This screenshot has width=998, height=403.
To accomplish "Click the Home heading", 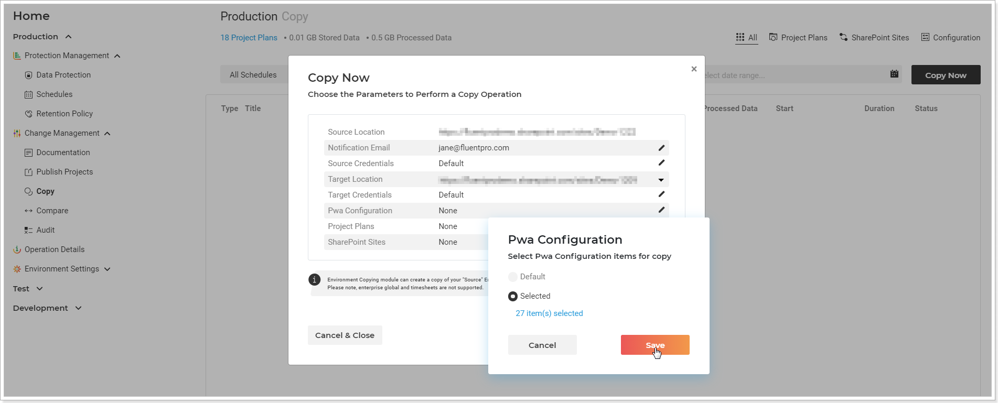I will 31,16.
